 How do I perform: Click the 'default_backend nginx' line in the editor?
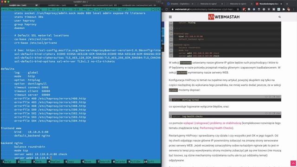click(32, 135)
